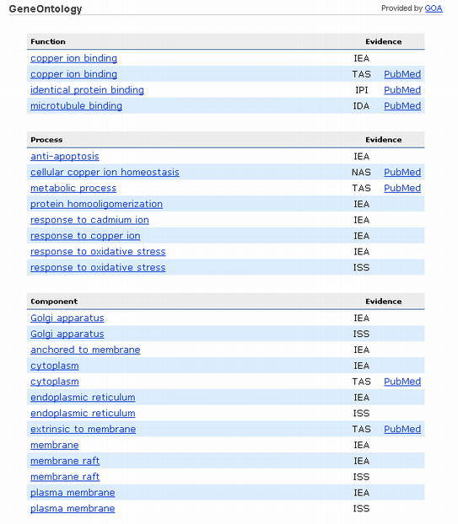Viewport: 458px width, 524px height.
Task: Open extrinsic to membrane component link
Action: [83, 429]
